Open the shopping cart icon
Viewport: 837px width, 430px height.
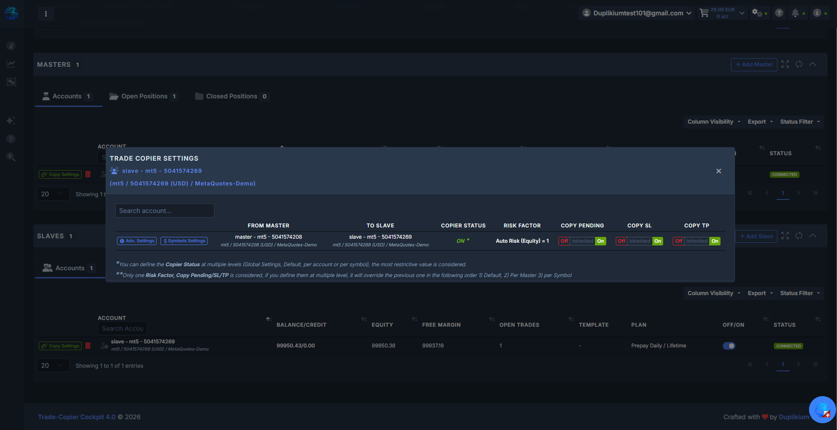coord(704,13)
